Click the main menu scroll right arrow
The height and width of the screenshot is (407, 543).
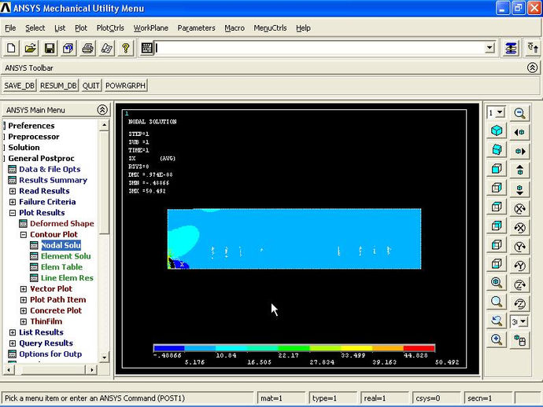click(x=91, y=369)
